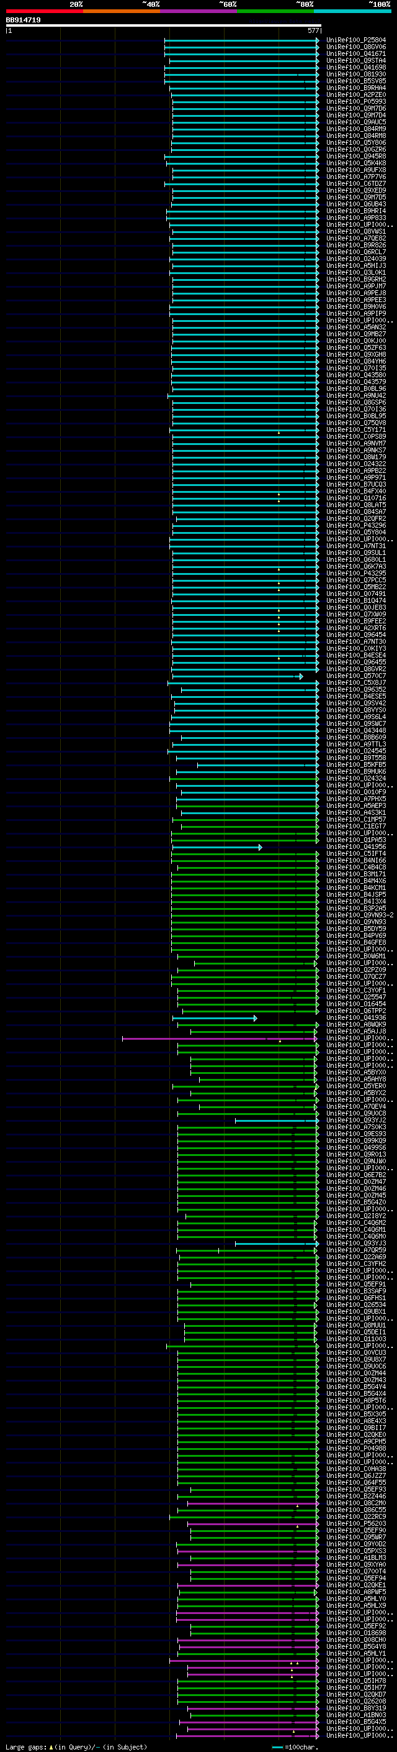The width and height of the screenshot is (397, 1752).
Task: Choose hit UniRef100_C3Y0F1
Action: click(x=355, y=990)
